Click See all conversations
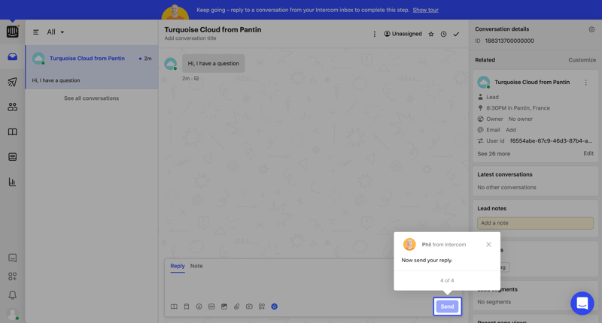The image size is (602, 323). pyautogui.click(x=91, y=98)
